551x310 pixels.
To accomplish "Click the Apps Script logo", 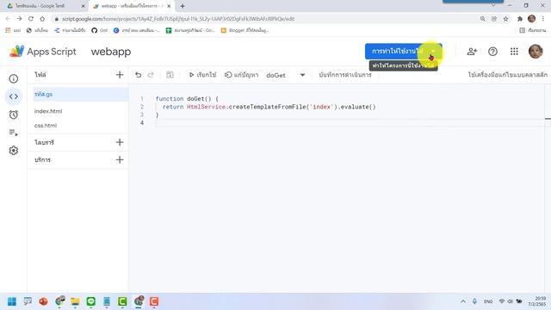I will (x=42, y=52).
